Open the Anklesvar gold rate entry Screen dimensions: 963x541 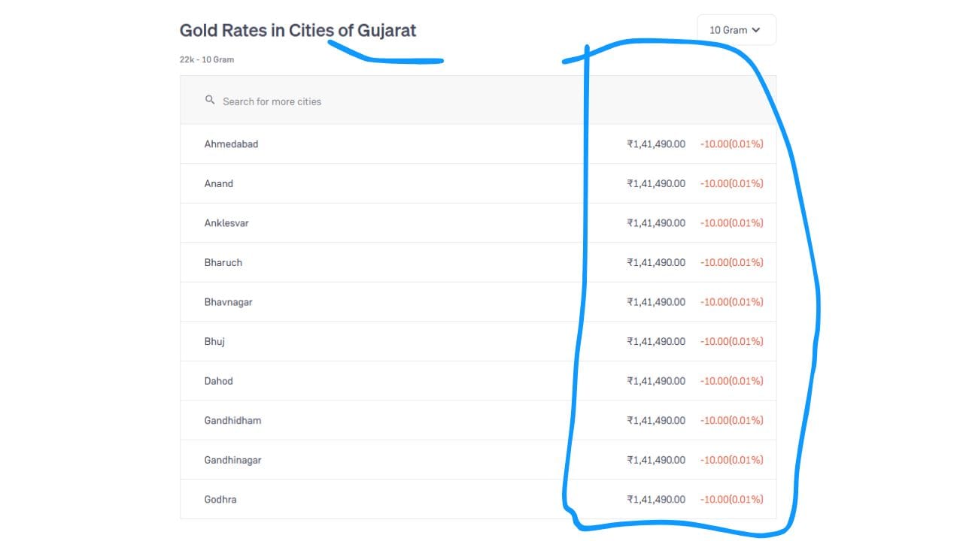click(x=478, y=223)
